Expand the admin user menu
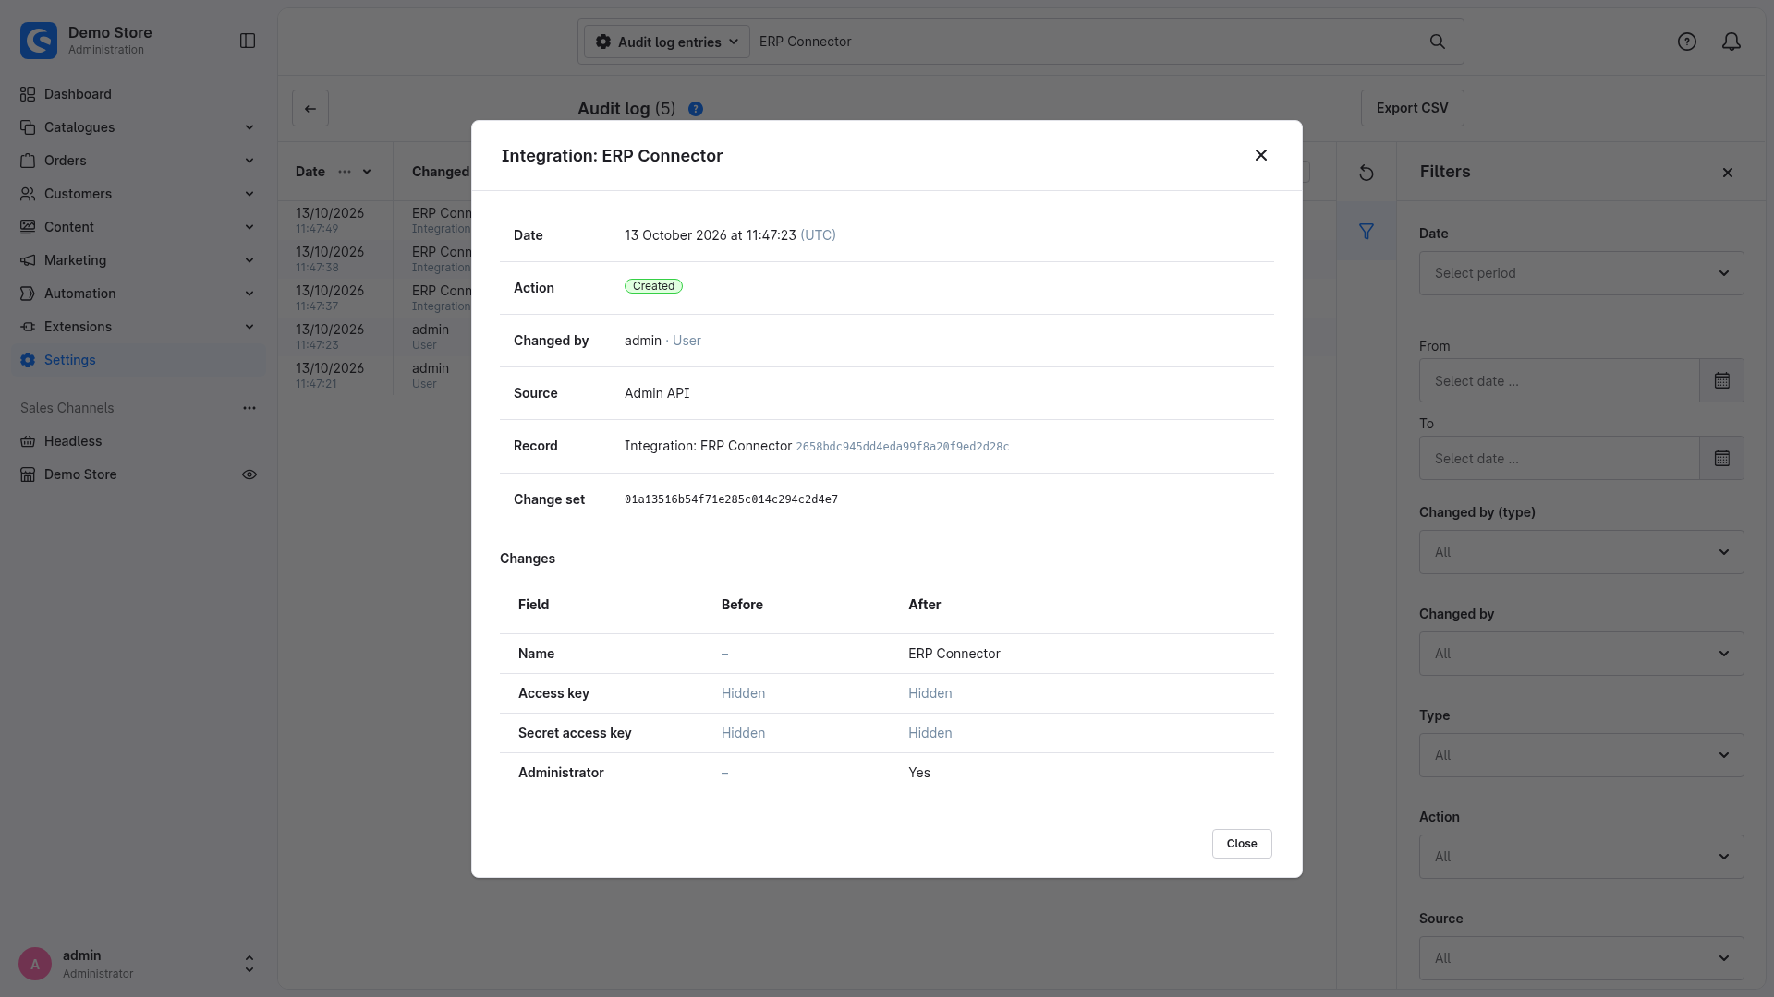 point(139,964)
